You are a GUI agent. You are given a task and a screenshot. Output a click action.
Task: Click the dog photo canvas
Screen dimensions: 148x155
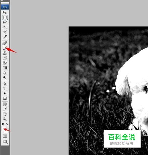point(108,91)
